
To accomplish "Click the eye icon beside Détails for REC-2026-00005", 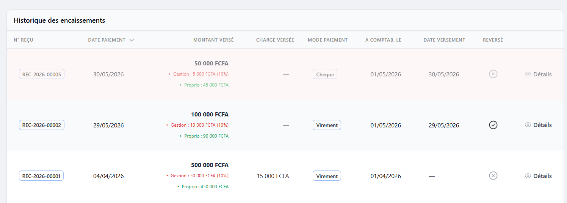I will tap(528, 74).
